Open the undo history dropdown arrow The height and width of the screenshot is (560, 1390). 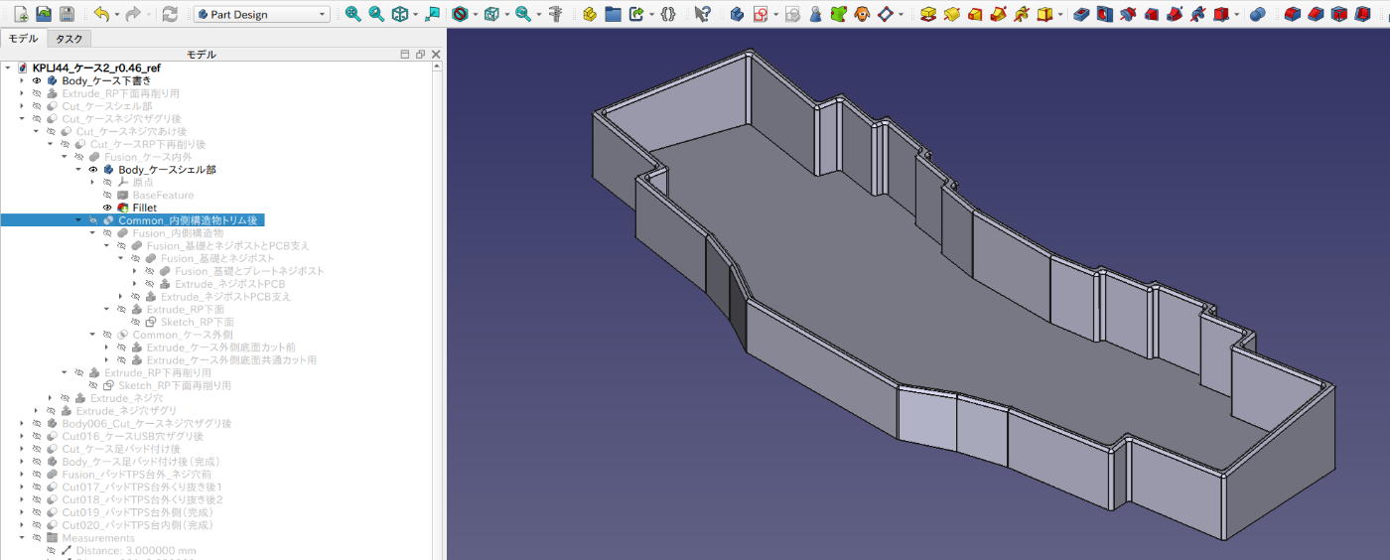point(117,15)
